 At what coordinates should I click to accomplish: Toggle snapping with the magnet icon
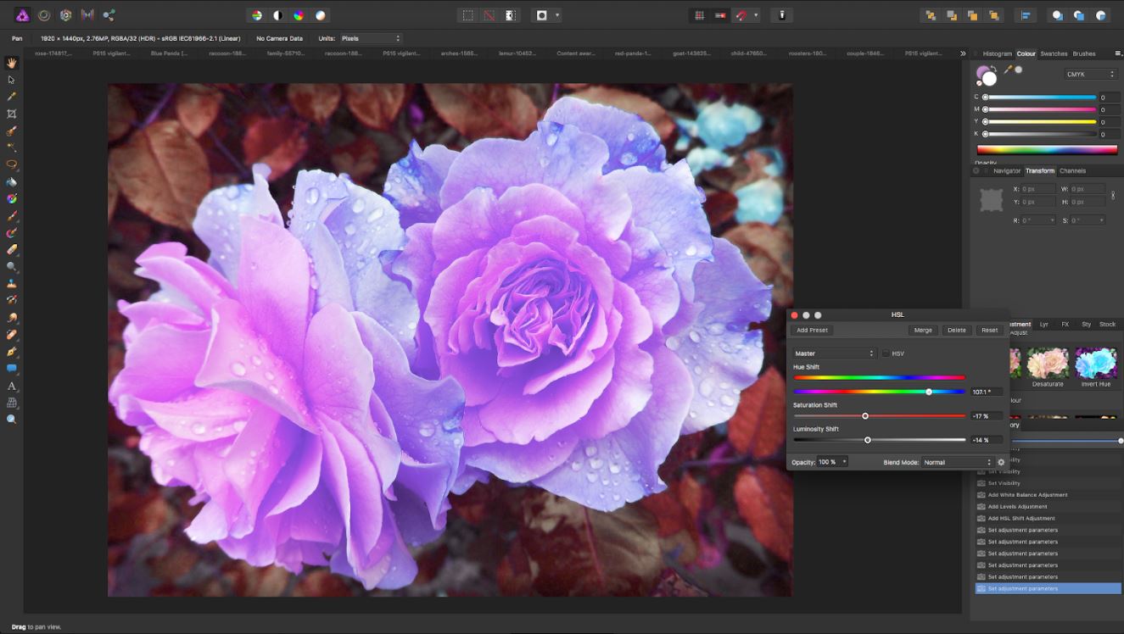[x=741, y=15]
